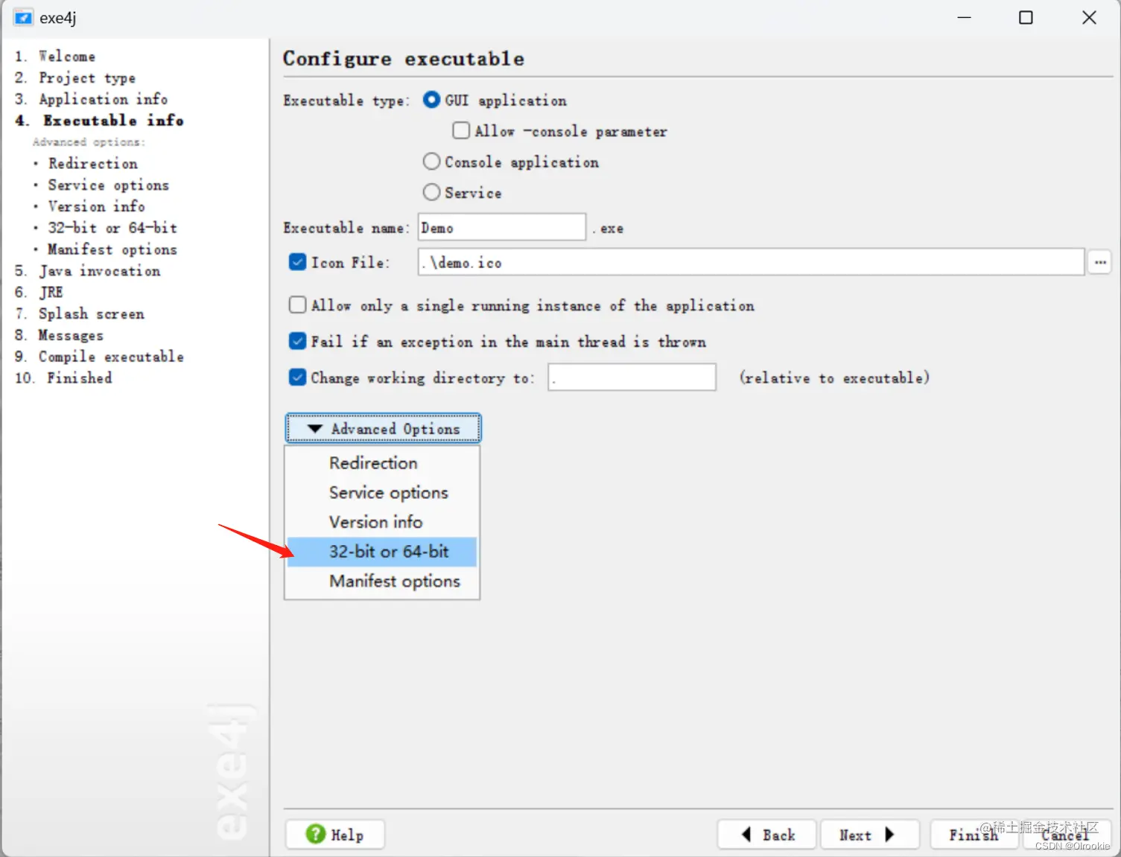Viewport: 1121px width, 857px height.
Task: Open Redirection in the sidebar advanced options
Action: (93, 163)
